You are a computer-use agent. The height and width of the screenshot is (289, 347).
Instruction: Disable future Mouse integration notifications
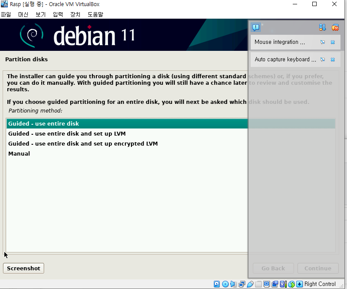(323, 42)
